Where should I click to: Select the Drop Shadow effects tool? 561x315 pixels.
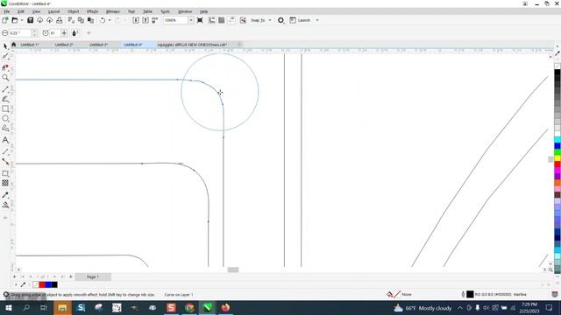[5, 173]
